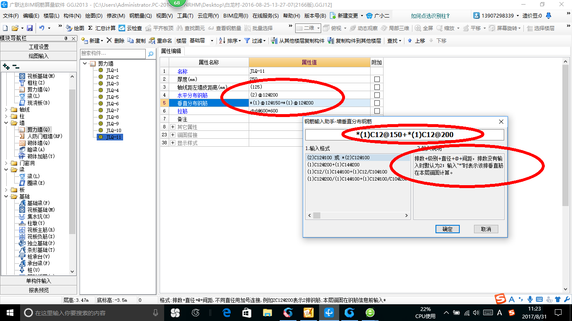Click the rebar formula input field

[x=405, y=135]
